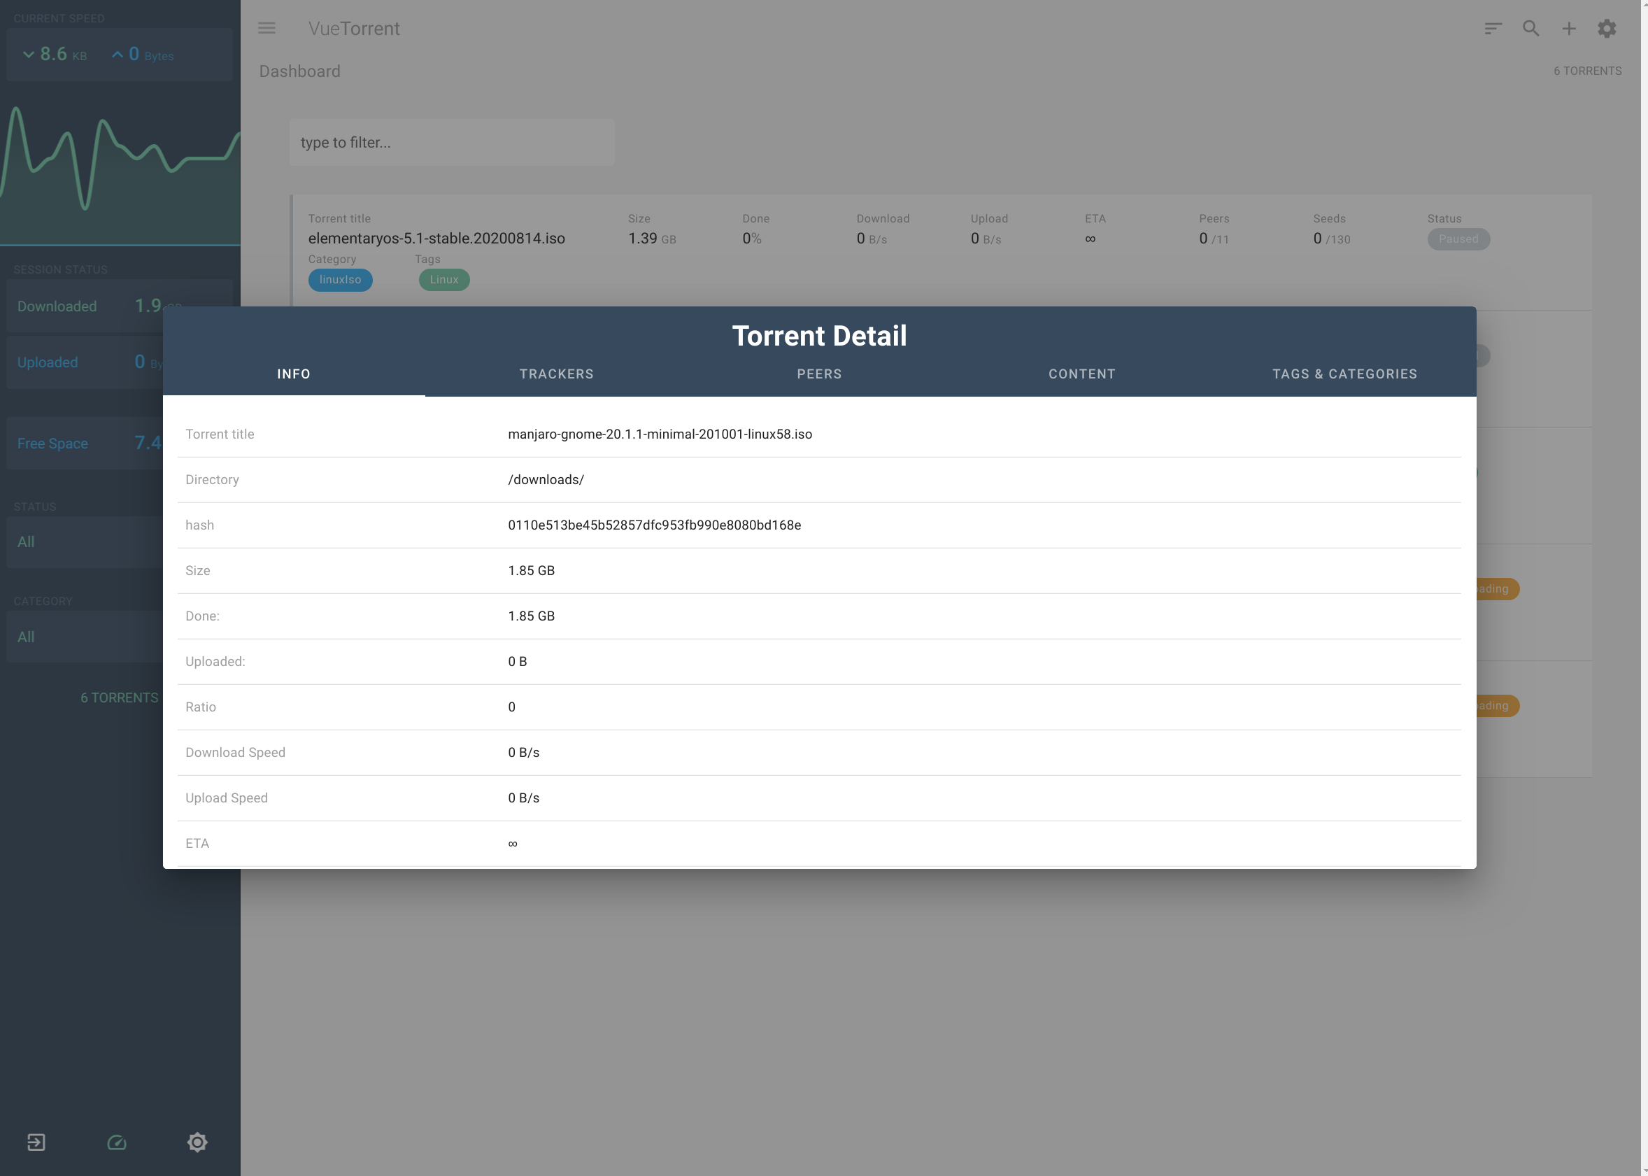Open the Peers tab
Image resolution: width=1648 pixels, height=1176 pixels.
819,374
